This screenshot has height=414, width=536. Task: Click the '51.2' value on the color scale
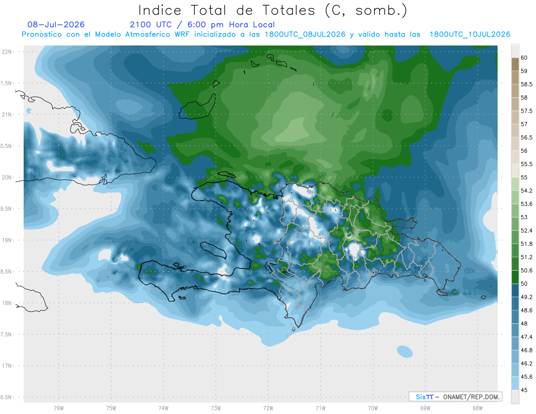(527, 257)
